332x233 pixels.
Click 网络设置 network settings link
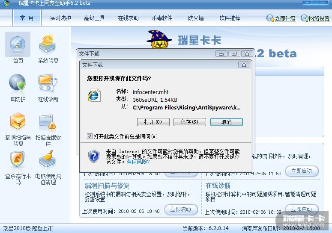point(315,18)
